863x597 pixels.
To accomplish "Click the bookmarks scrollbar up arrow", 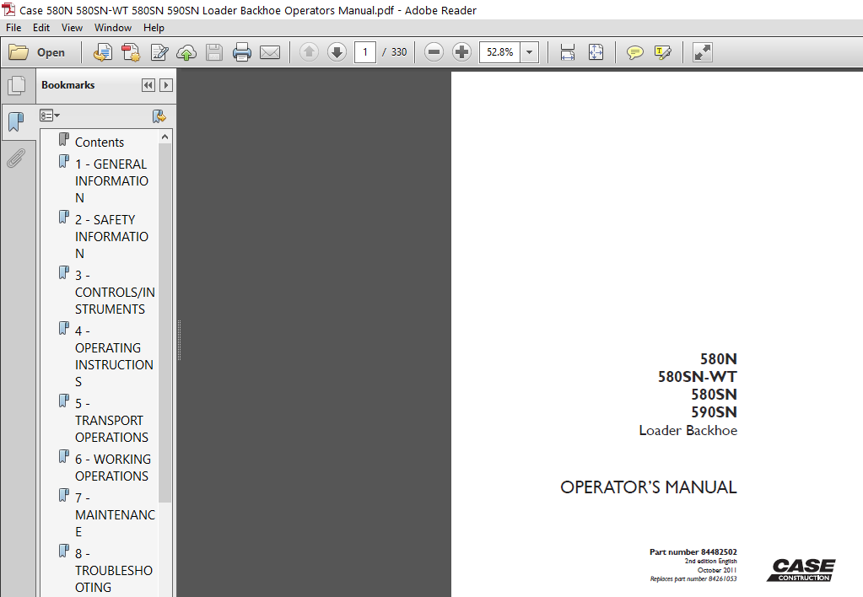I will click(165, 137).
